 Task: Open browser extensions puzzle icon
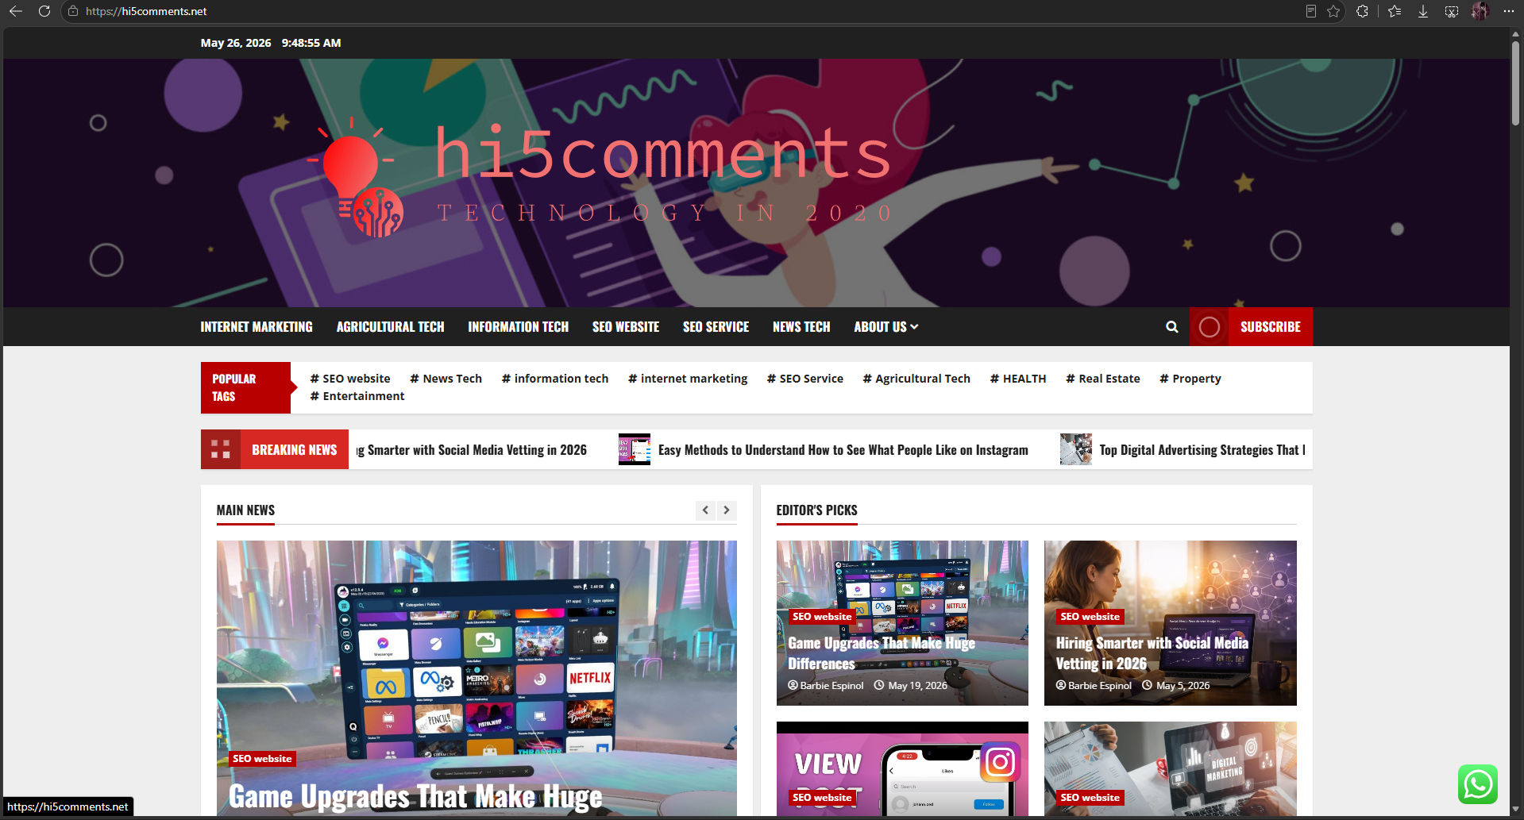1363,11
